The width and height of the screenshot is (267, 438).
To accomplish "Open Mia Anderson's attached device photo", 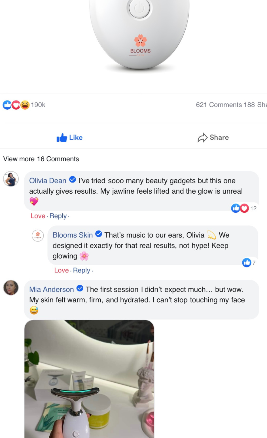I will [x=89, y=379].
